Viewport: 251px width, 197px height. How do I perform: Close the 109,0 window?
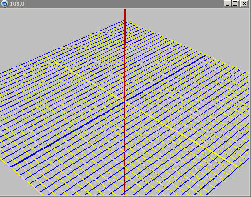(x=244, y=4)
